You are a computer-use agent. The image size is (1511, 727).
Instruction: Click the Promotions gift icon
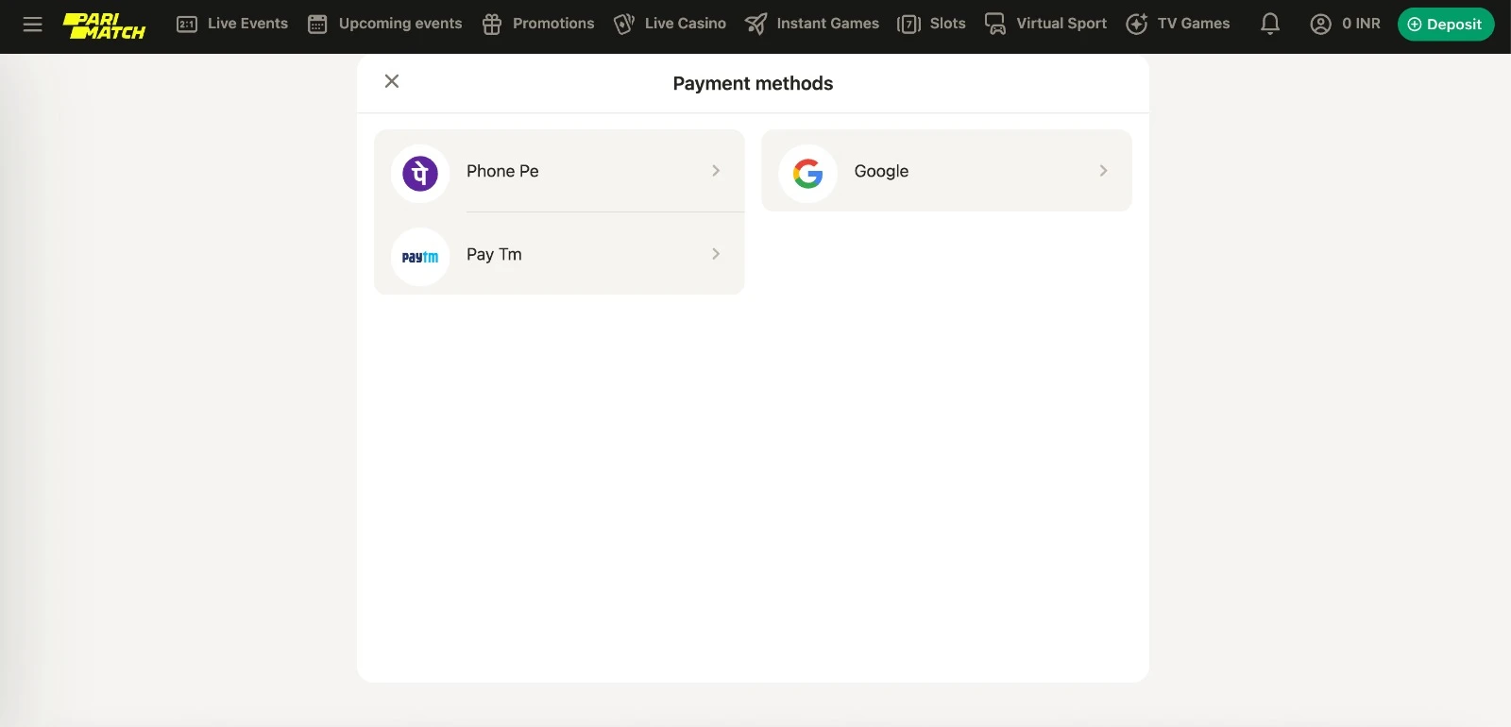coord(492,25)
